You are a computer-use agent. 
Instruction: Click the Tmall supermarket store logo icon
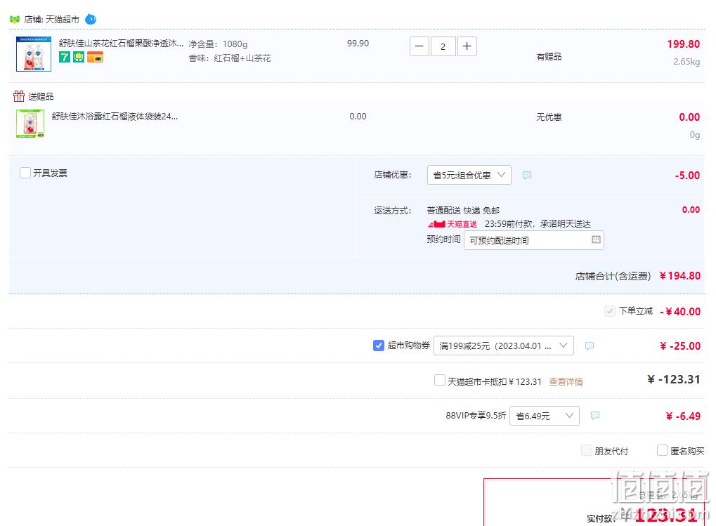pos(15,20)
